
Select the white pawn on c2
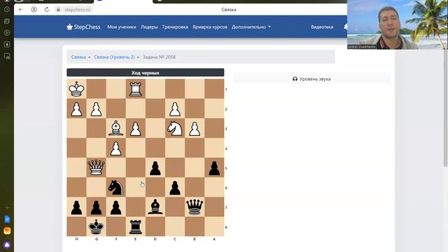(175, 108)
